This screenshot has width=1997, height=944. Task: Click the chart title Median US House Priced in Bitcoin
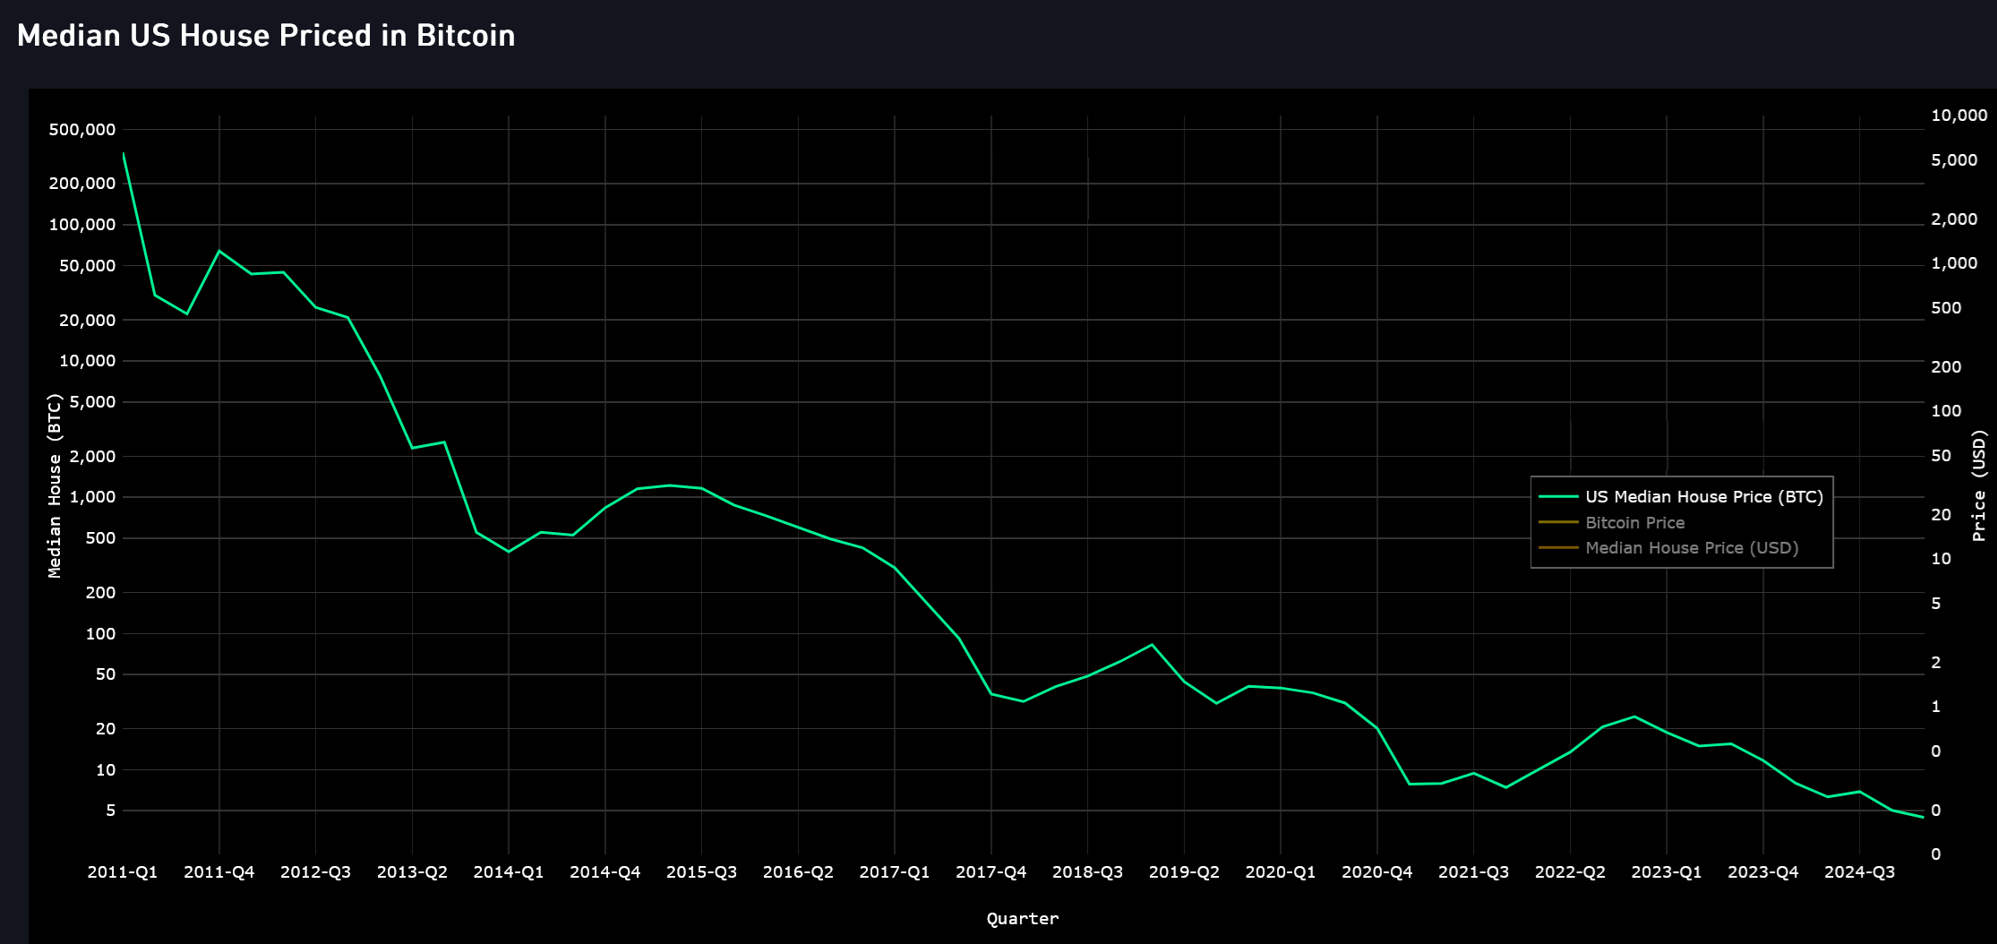266,36
